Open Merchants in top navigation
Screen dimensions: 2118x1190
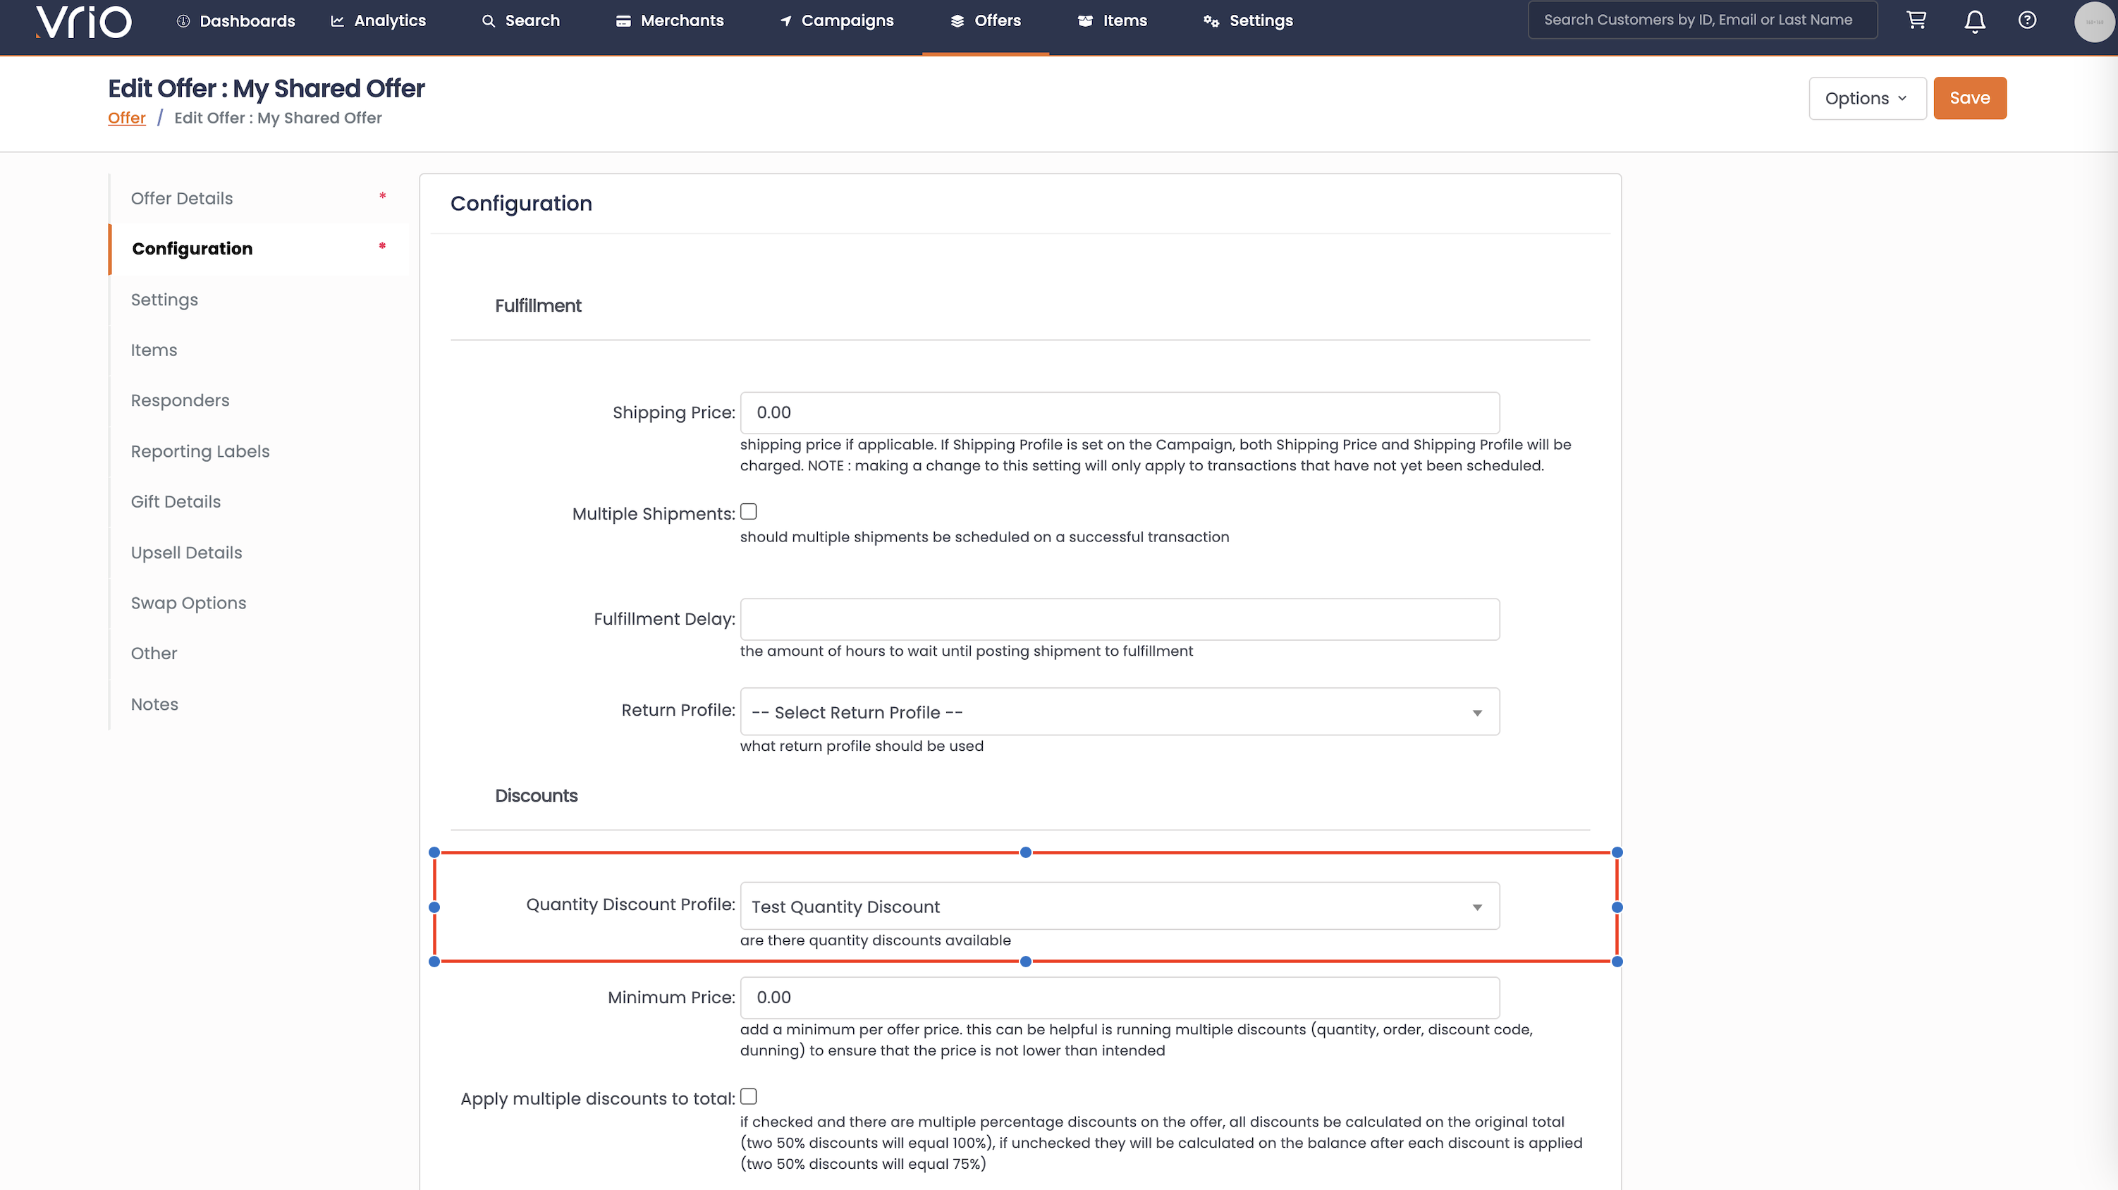(670, 20)
